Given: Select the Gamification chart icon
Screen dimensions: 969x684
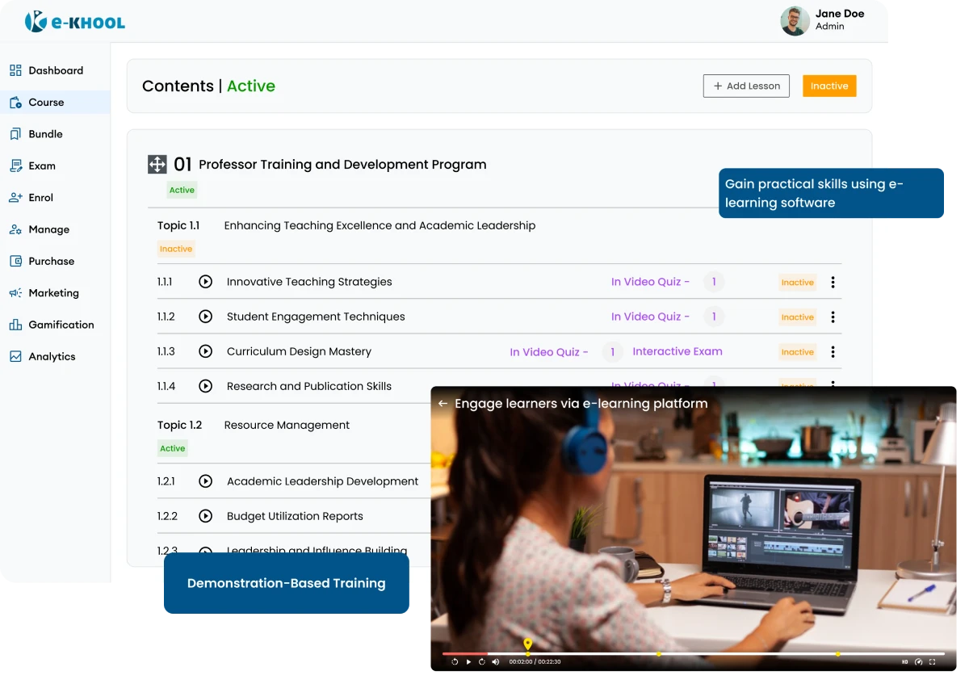Looking at the screenshot, I should pos(16,325).
